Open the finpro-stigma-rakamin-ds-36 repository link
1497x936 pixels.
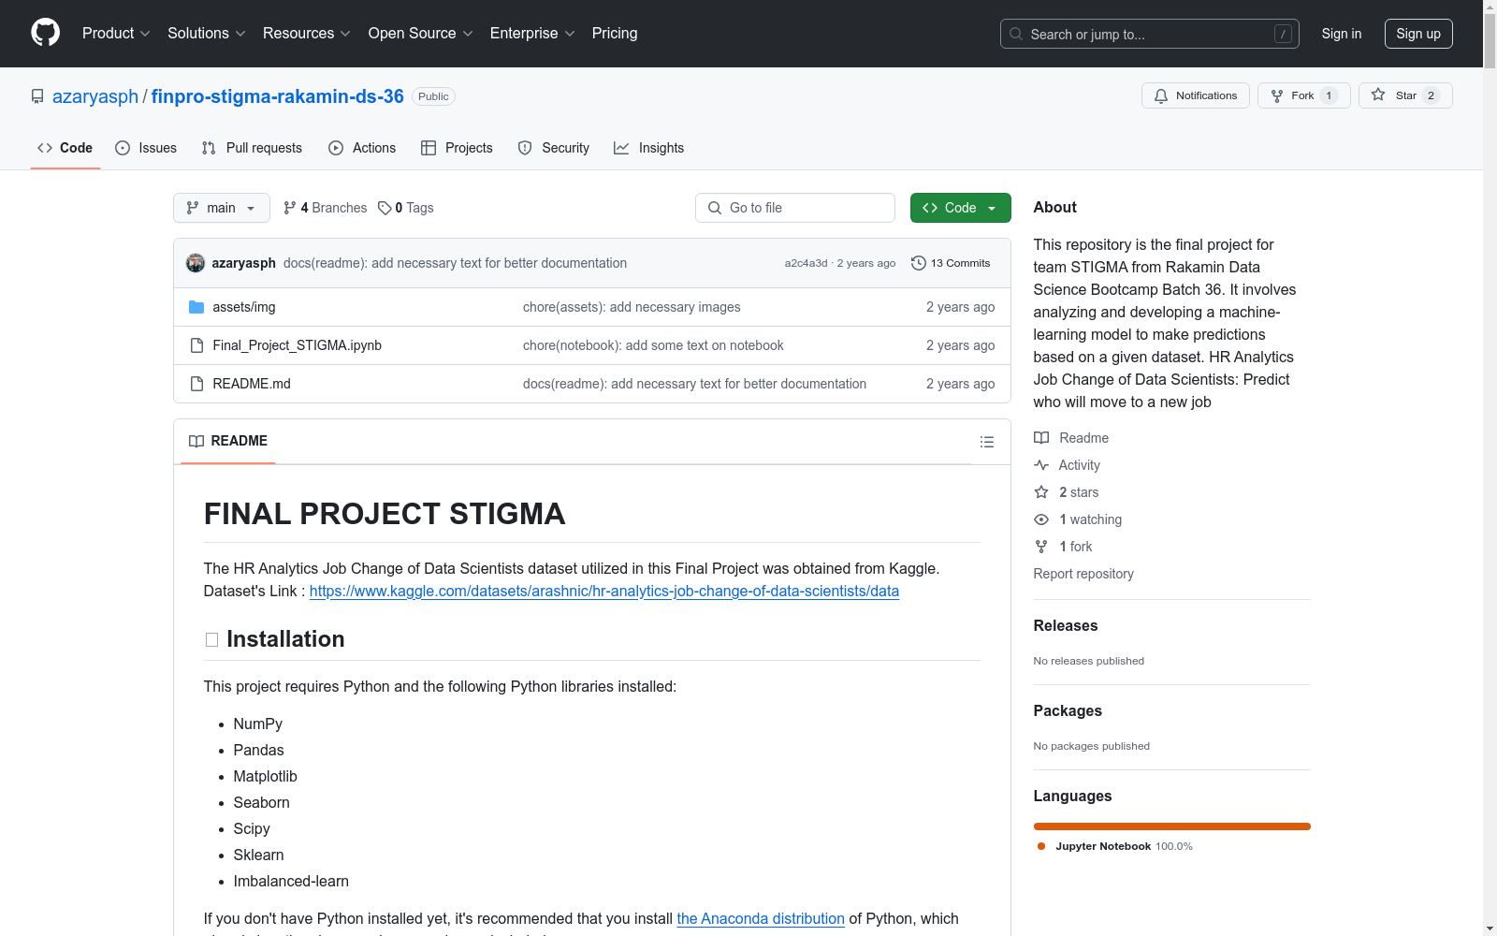click(x=278, y=96)
